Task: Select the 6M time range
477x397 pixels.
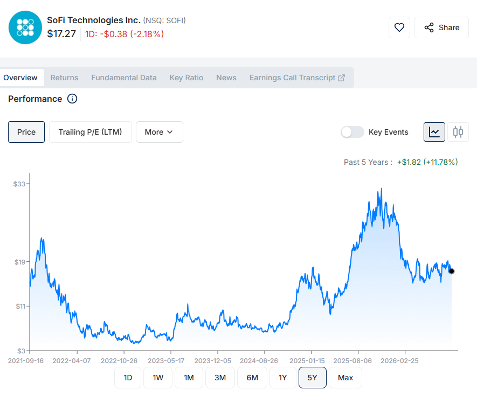Action: click(x=252, y=378)
